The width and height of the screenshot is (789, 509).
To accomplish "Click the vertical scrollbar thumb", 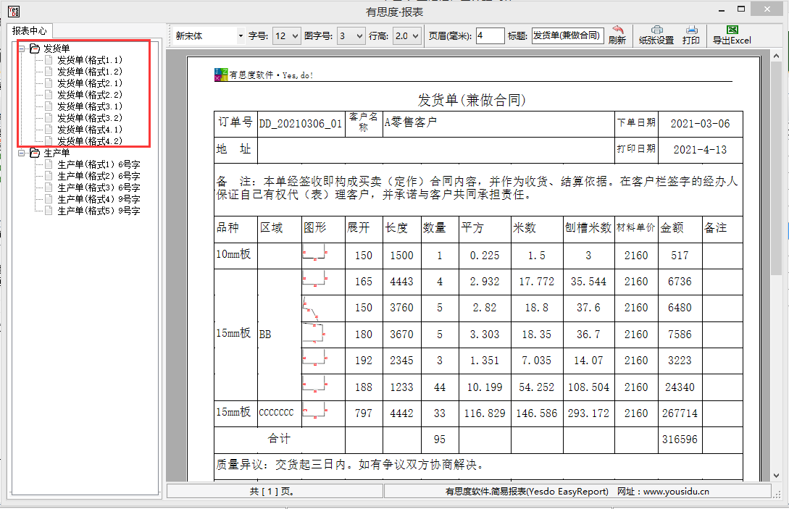I will coord(777,169).
